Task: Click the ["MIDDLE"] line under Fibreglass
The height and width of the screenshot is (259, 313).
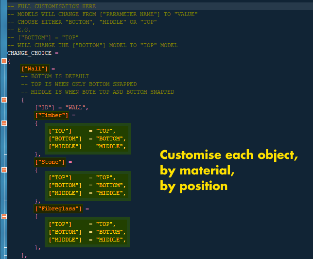Action: (87, 240)
